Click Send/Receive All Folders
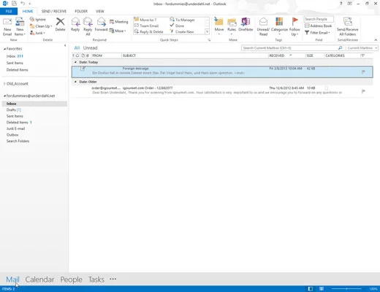The height and width of the screenshot is (292, 380). [347, 27]
